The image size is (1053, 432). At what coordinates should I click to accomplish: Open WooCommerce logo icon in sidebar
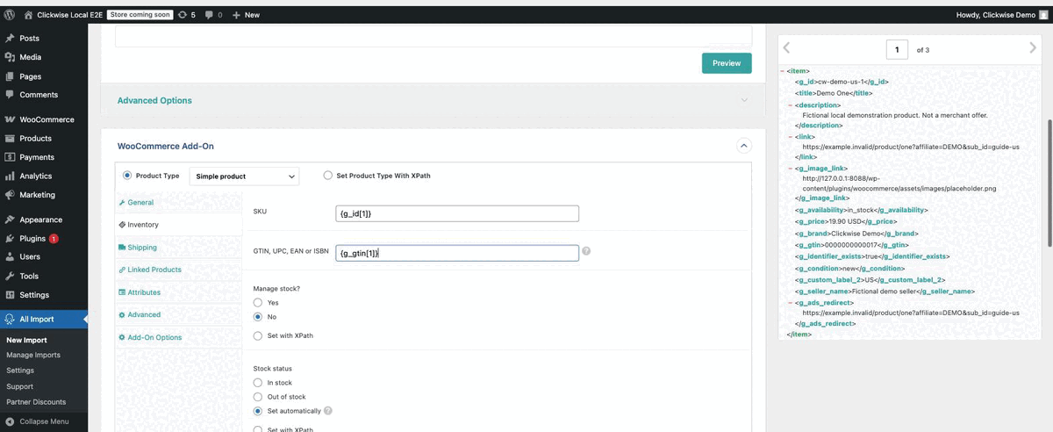pyautogui.click(x=10, y=119)
